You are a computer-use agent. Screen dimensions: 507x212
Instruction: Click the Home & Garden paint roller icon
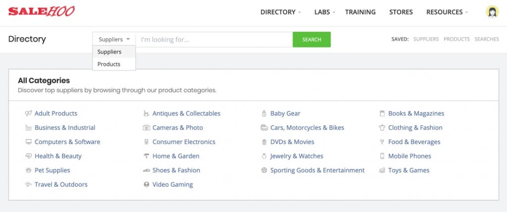146,156
